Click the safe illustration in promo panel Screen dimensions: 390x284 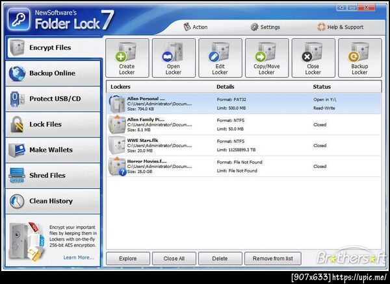[x=27, y=241]
